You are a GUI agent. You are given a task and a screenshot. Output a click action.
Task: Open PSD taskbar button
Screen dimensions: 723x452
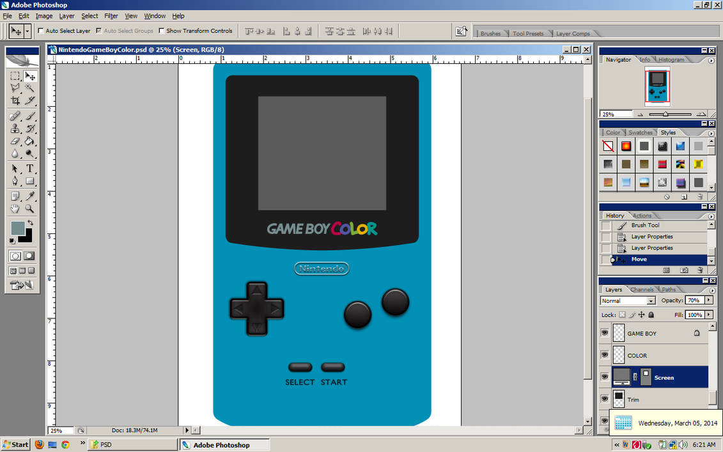(x=133, y=444)
